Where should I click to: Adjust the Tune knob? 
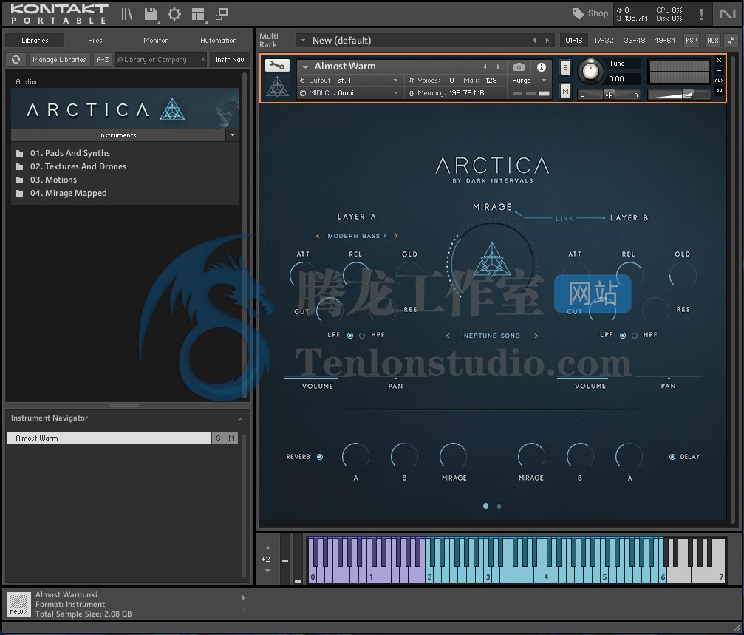tap(590, 71)
